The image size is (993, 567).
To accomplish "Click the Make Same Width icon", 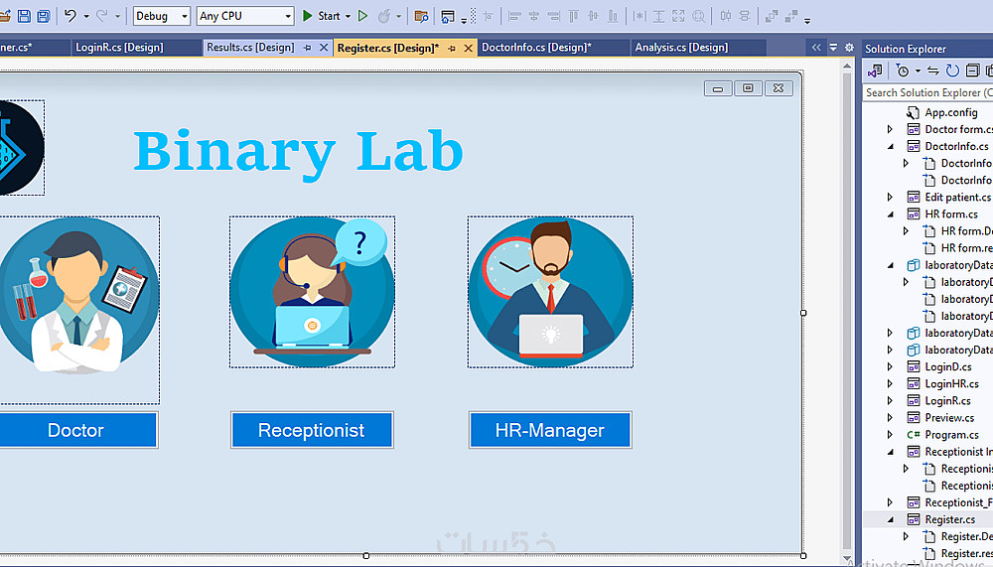I will 639,17.
